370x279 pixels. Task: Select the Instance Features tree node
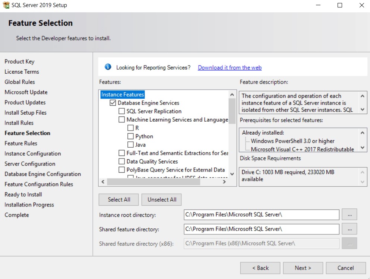[123, 94]
